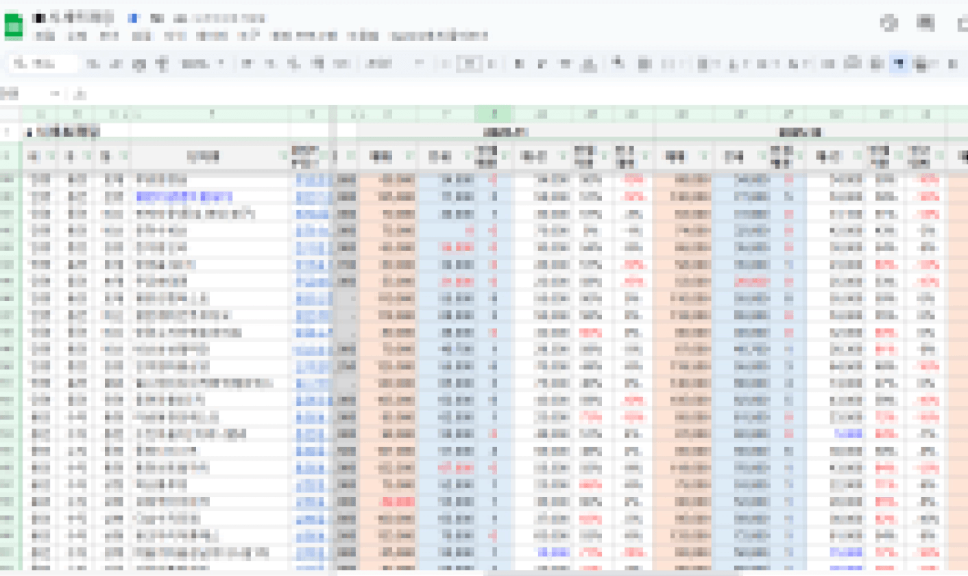Print the spreadsheet using the toolbar

coord(139,64)
